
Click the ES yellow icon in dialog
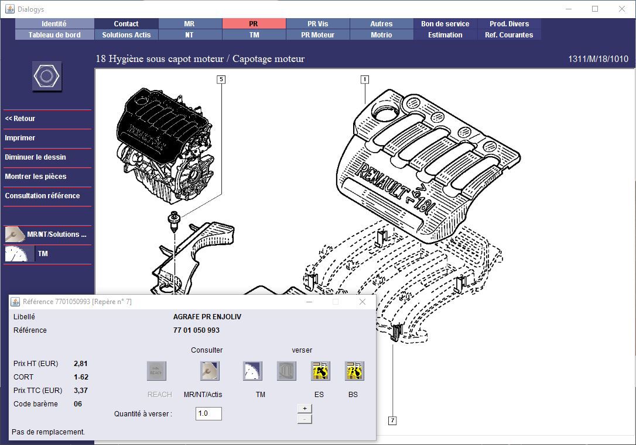[320, 371]
